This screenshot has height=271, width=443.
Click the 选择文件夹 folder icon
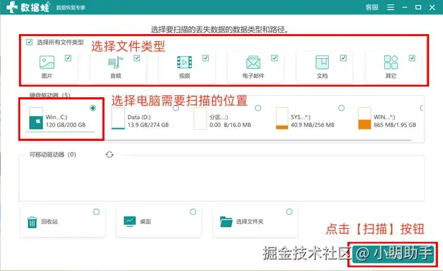click(226, 222)
